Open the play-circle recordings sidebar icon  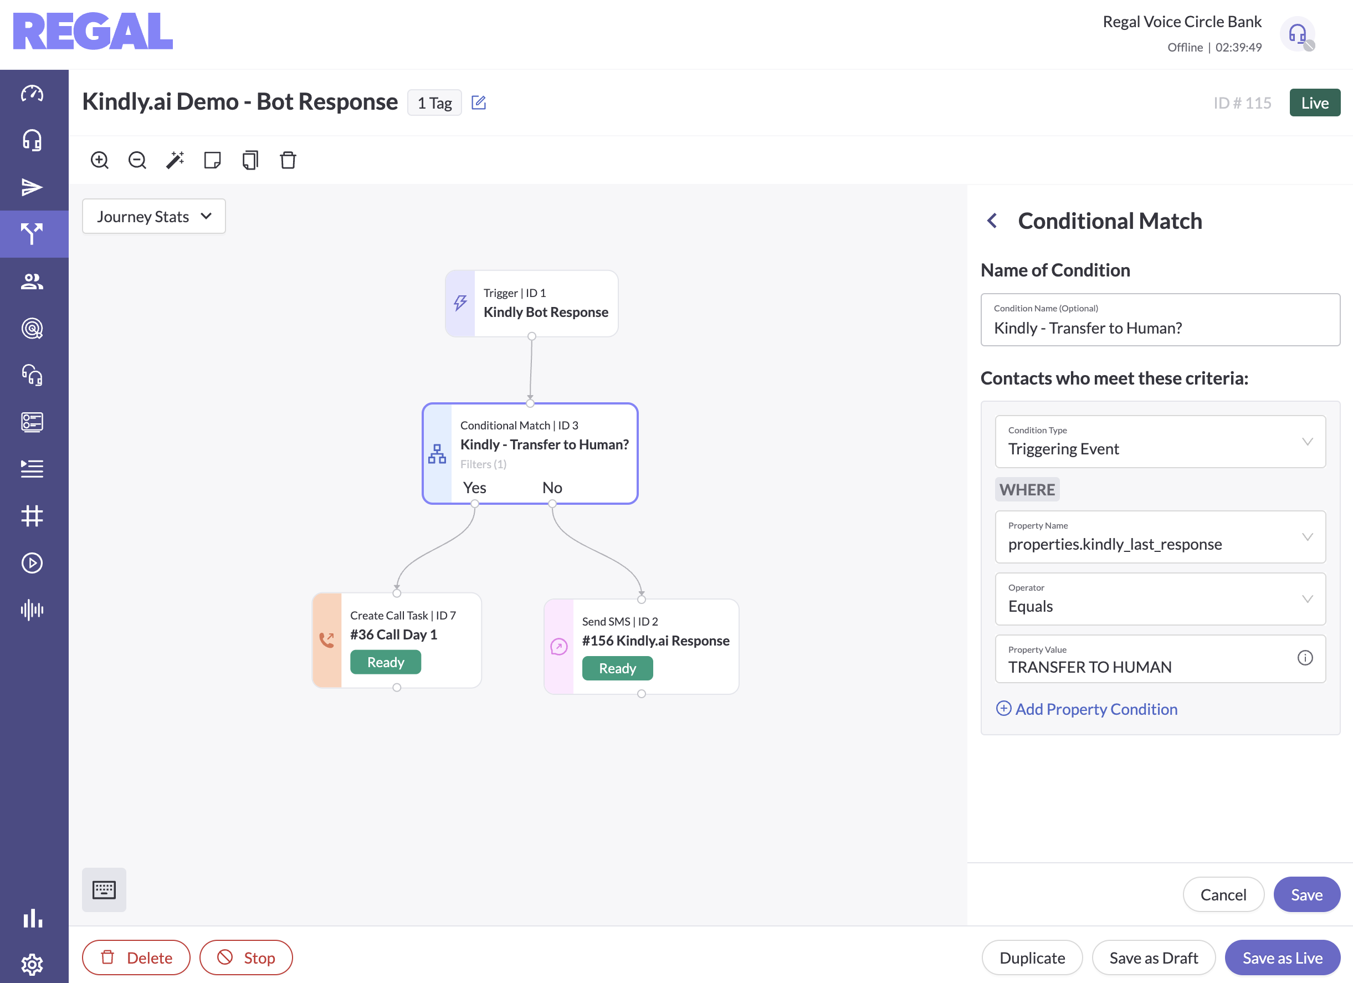32,563
